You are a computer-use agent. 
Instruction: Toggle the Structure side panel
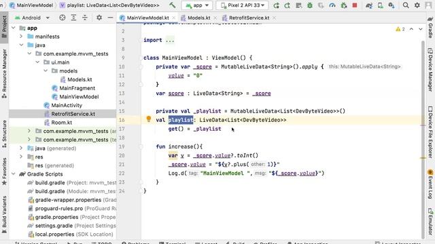pos(4,134)
